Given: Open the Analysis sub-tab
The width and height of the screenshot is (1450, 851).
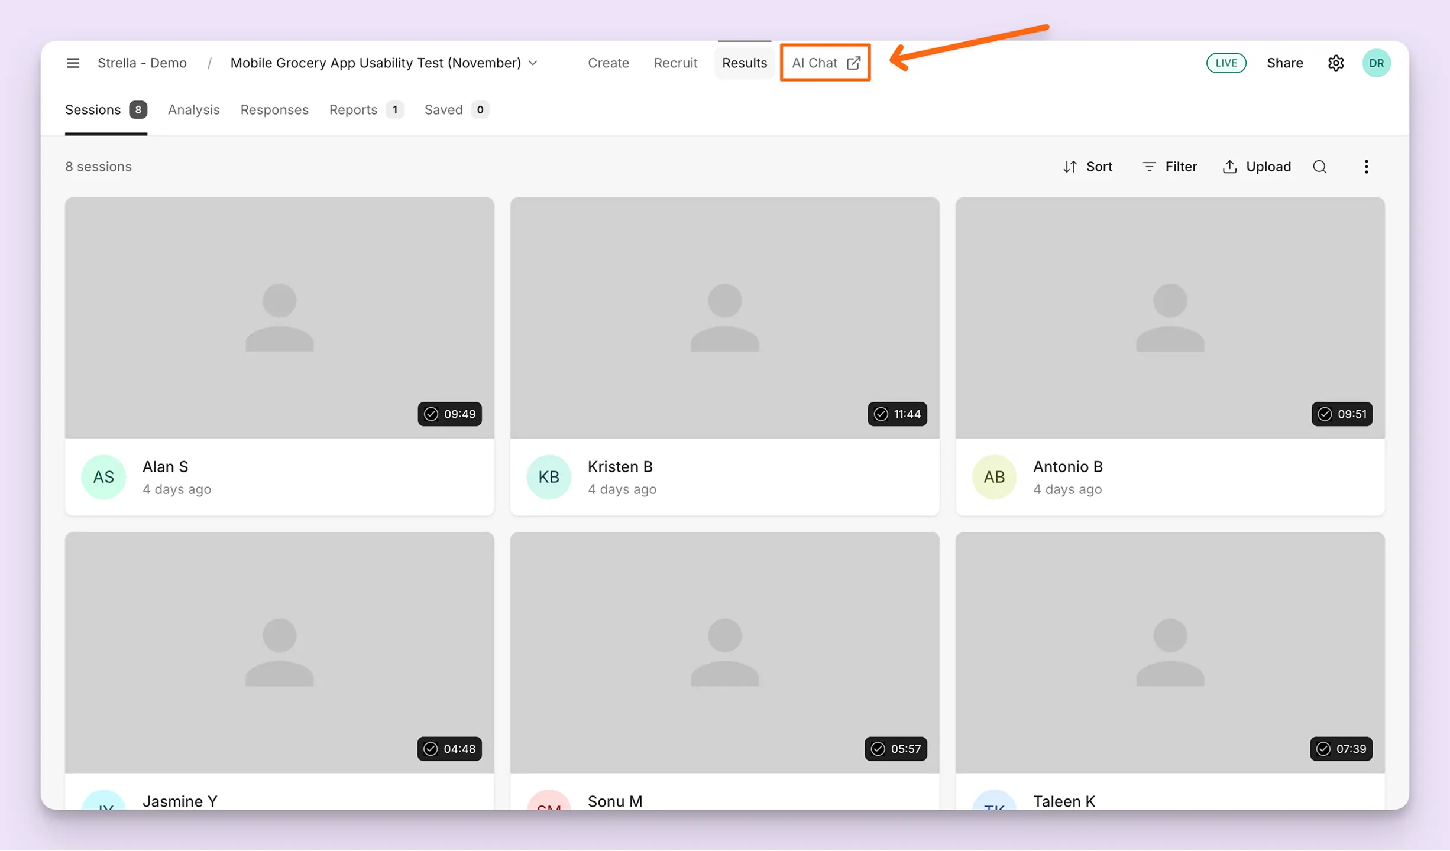Looking at the screenshot, I should click(193, 110).
